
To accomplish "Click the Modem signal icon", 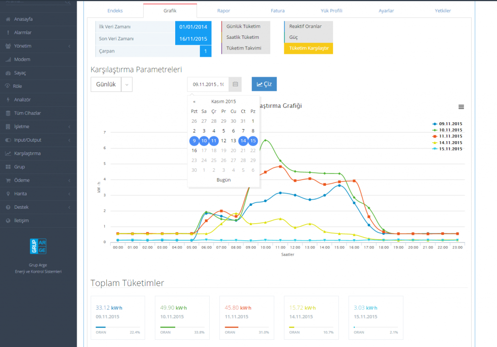I will coord(8,60).
